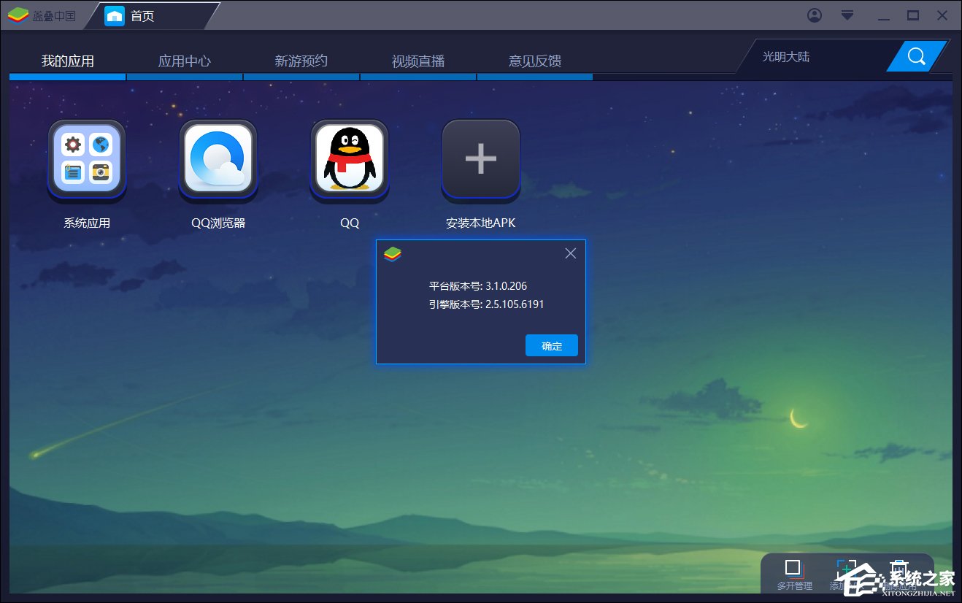Click 确定 to confirm version dialog
The width and height of the screenshot is (962, 603).
tap(551, 345)
